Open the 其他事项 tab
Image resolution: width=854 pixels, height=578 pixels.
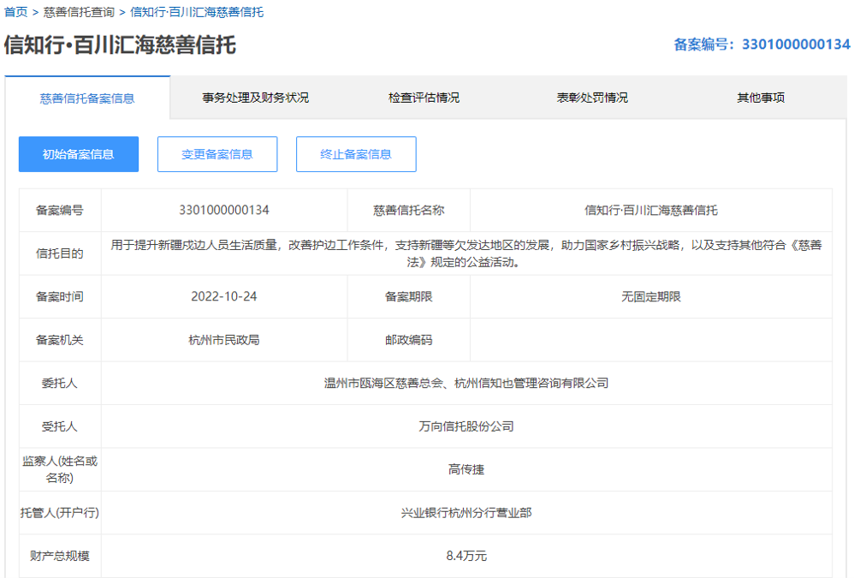[x=761, y=98]
